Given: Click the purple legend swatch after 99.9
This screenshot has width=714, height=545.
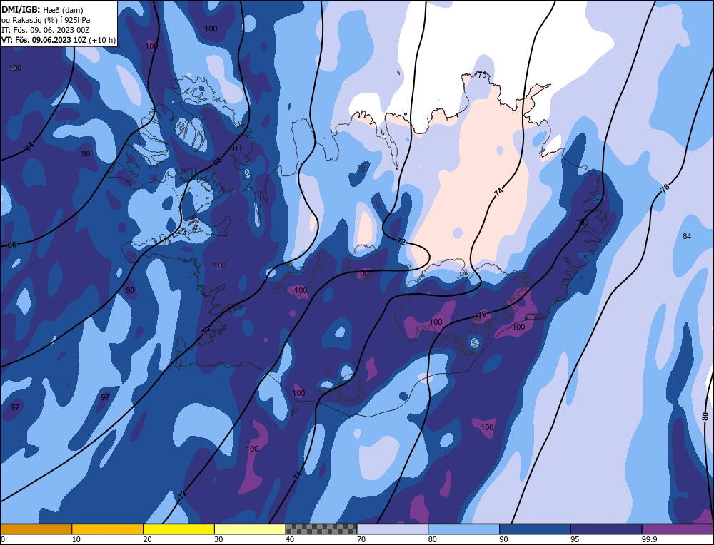Looking at the screenshot, I should tap(678, 529).
